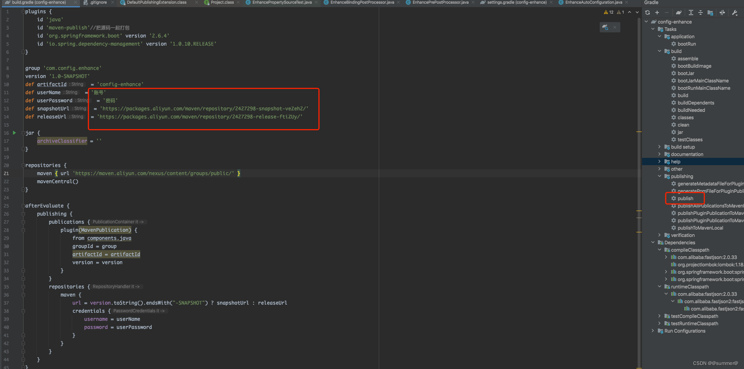Expand the documentation group

coord(660,154)
